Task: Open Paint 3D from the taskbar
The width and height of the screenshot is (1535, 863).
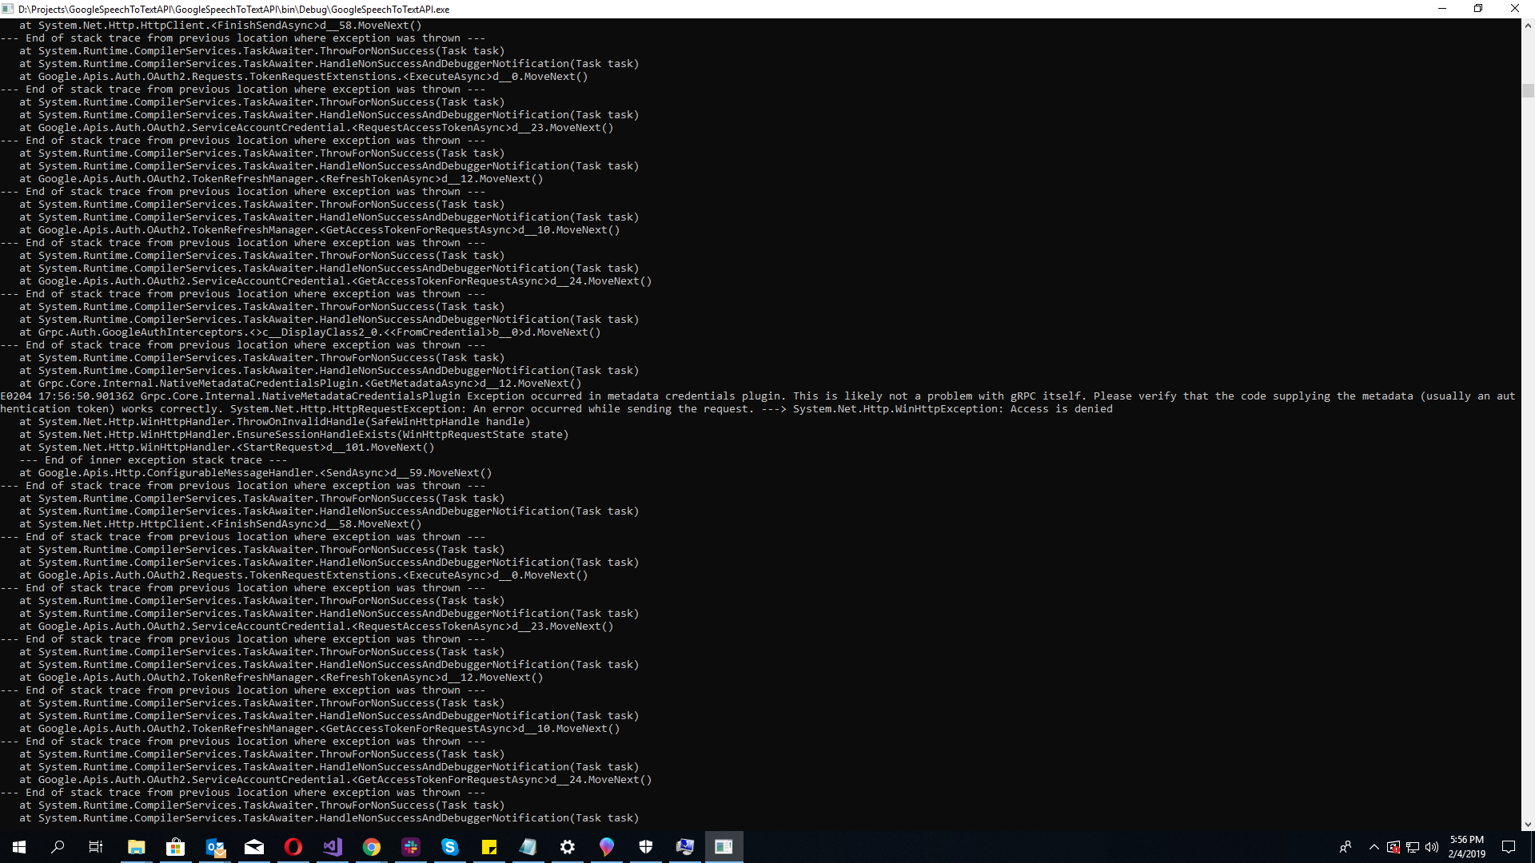Action: pyautogui.click(x=607, y=847)
